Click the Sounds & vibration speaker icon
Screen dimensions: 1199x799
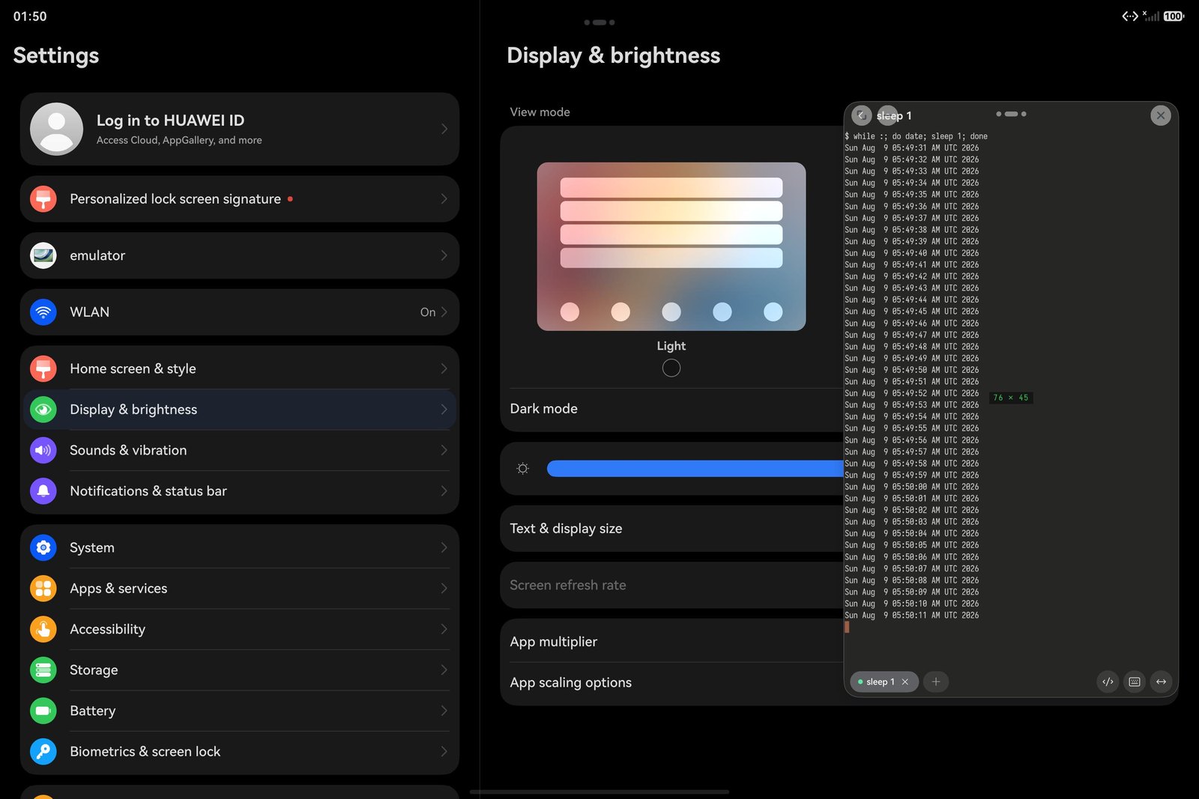tap(43, 450)
